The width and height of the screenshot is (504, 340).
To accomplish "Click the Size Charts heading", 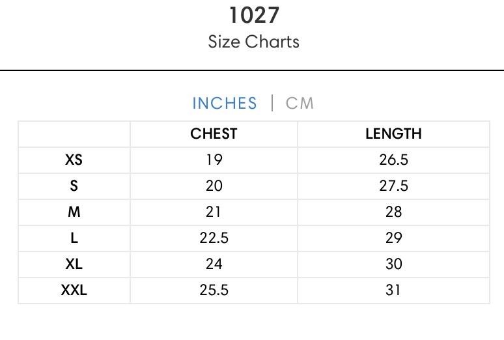I will tap(253, 42).
